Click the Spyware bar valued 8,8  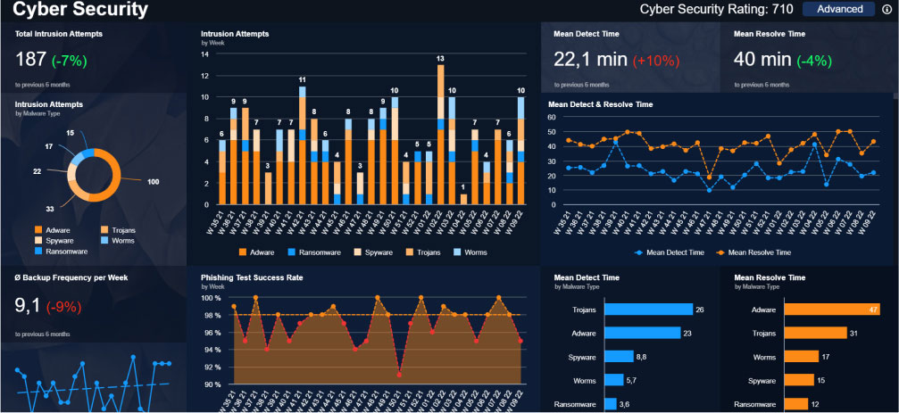(x=619, y=357)
